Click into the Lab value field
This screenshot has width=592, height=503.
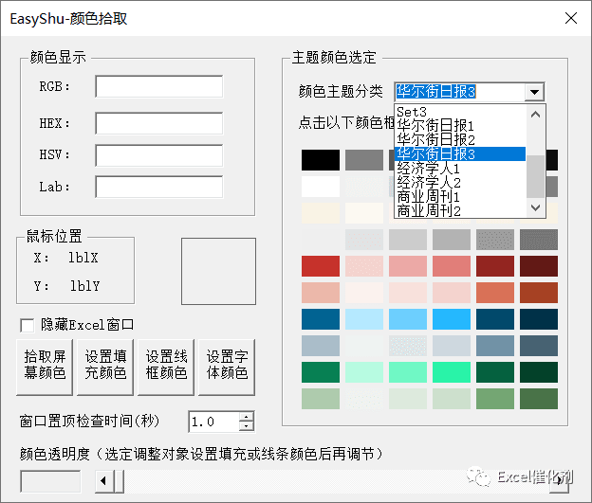coord(159,187)
